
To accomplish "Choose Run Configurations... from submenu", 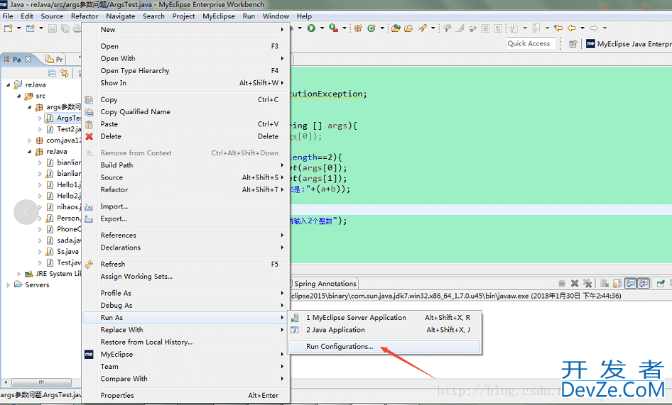I will click(384, 346).
